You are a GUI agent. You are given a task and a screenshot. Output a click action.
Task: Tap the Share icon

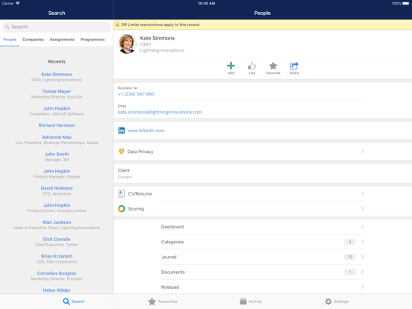pos(294,66)
